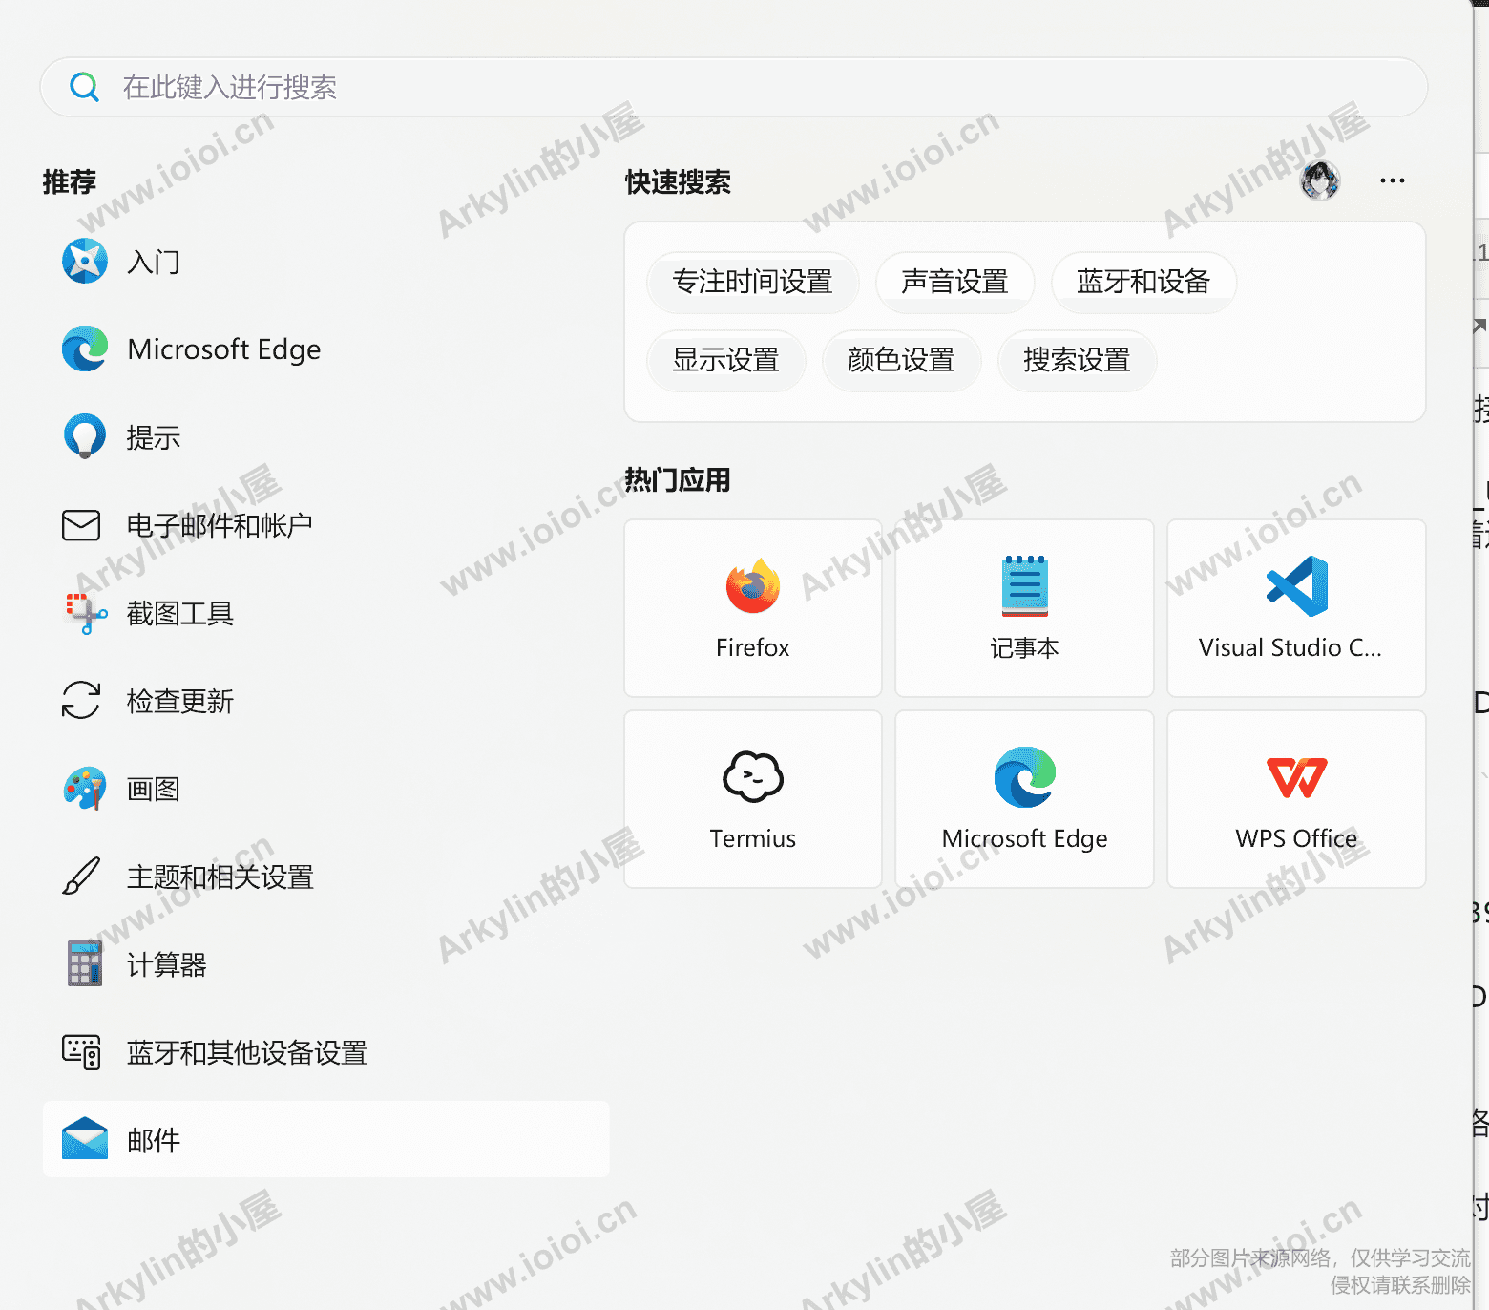Open Firefox from top apps
Viewport: 1489px width, 1310px height.
tap(753, 608)
